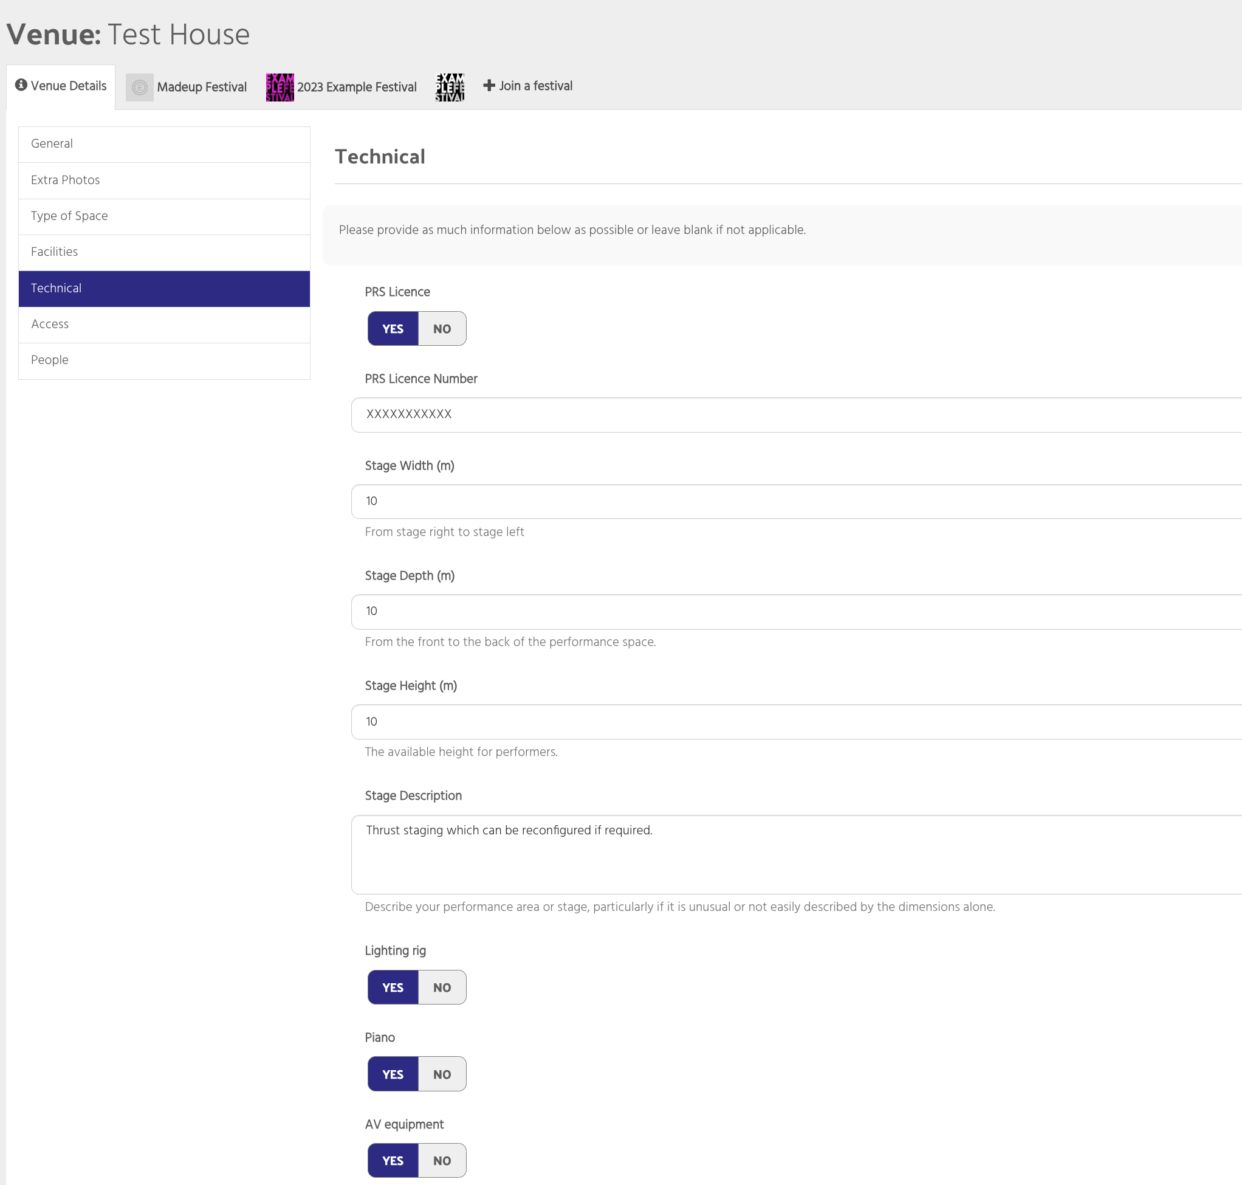Click the black-and-white Example Festival logo
The width and height of the screenshot is (1242, 1185).
click(450, 87)
